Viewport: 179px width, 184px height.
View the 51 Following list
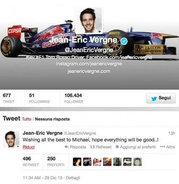coord(39,98)
